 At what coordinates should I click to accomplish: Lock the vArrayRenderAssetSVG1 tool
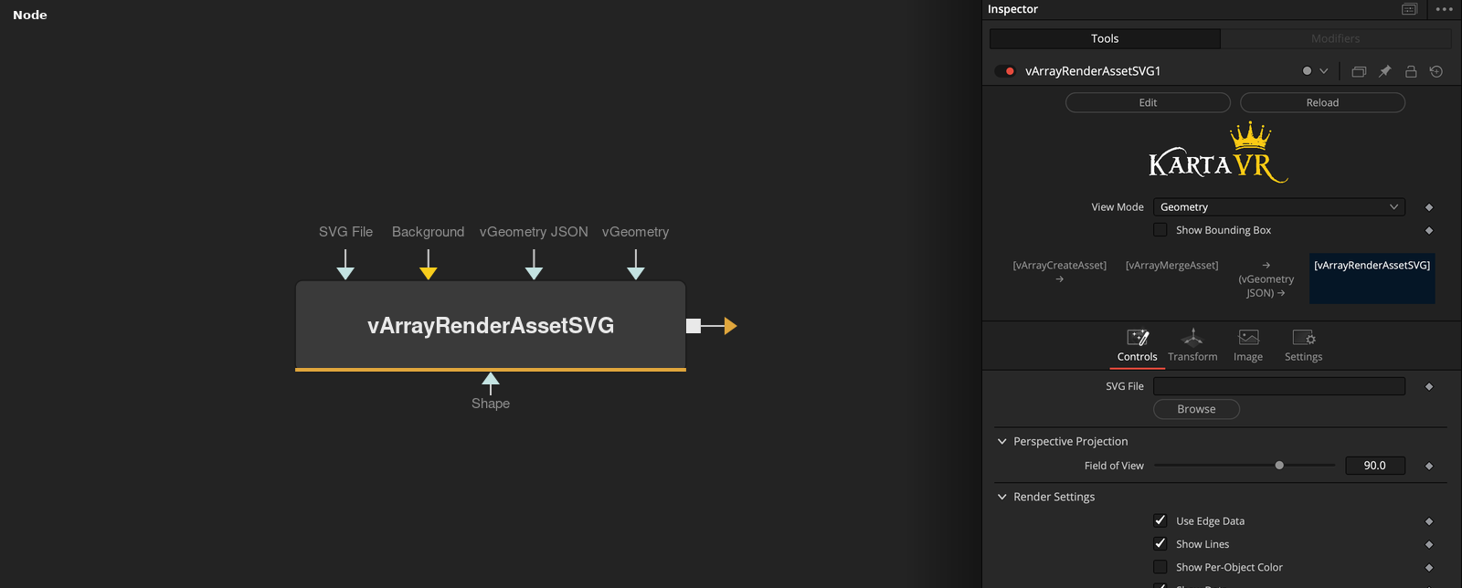point(1411,71)
